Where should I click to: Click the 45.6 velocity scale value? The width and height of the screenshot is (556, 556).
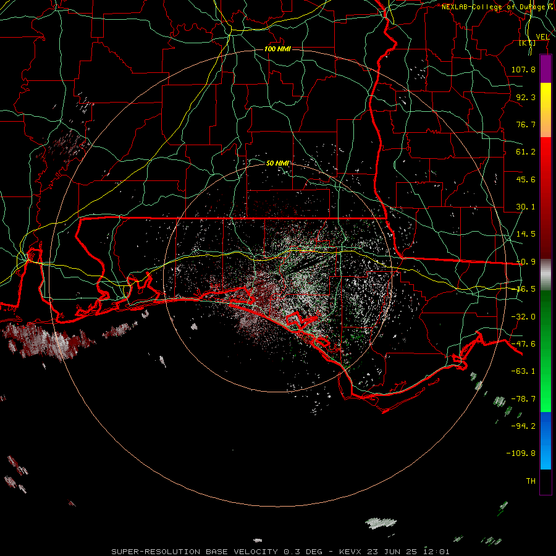point(526,179)
